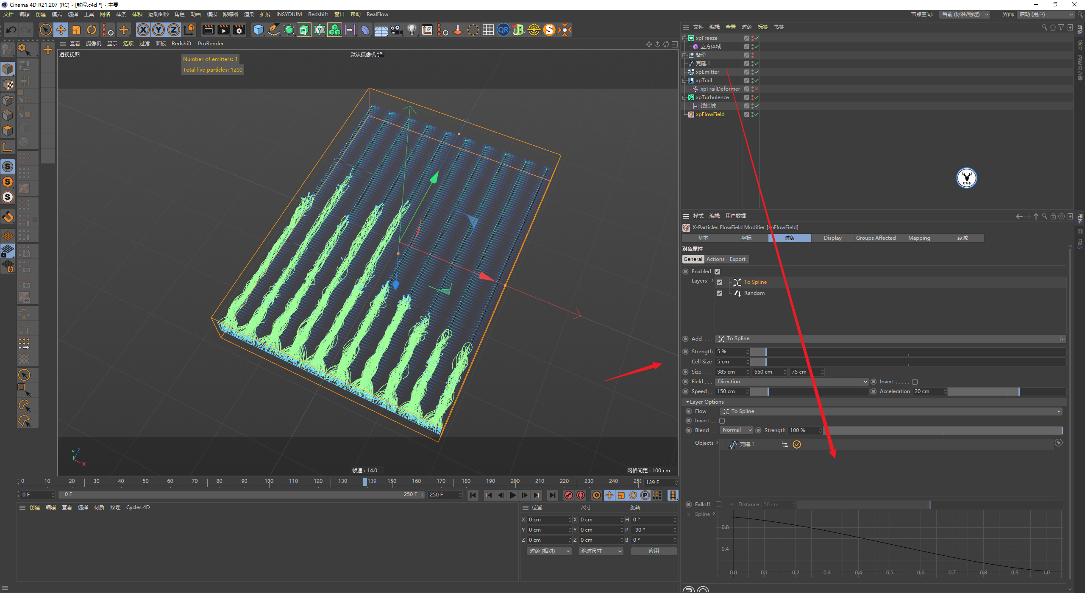Click the record keyframe button
Viewport: 1085px width, 593px height.
click(569, 495)
